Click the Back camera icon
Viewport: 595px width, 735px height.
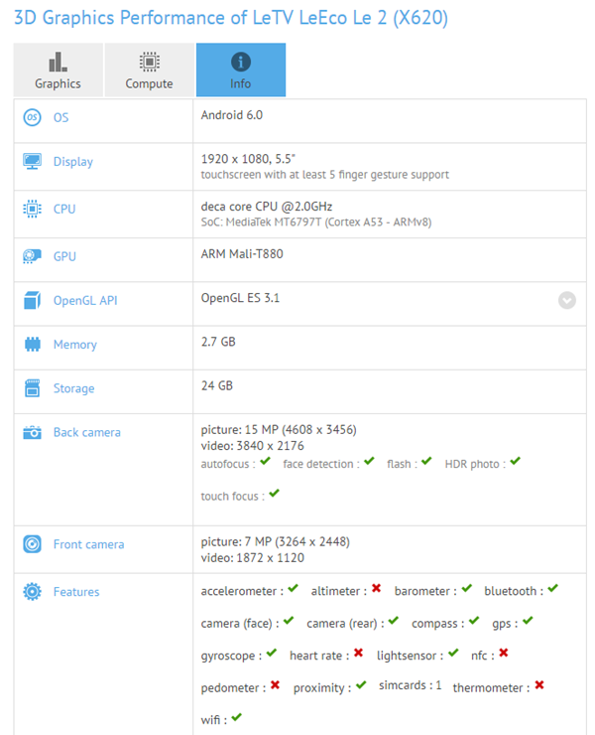(33, 432)
